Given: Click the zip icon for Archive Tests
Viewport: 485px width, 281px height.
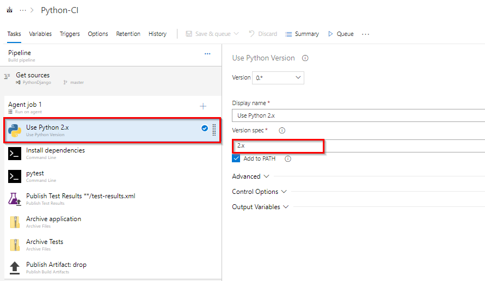Looking at the screenshot, I should 15,245.
